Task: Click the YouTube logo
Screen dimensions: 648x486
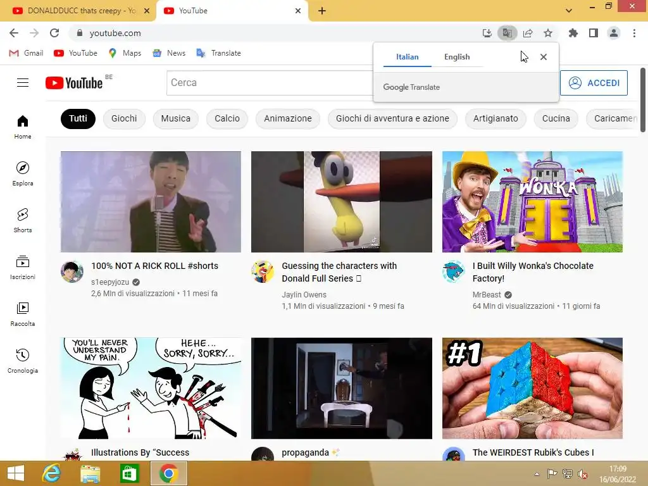Action: coord(74,83)
